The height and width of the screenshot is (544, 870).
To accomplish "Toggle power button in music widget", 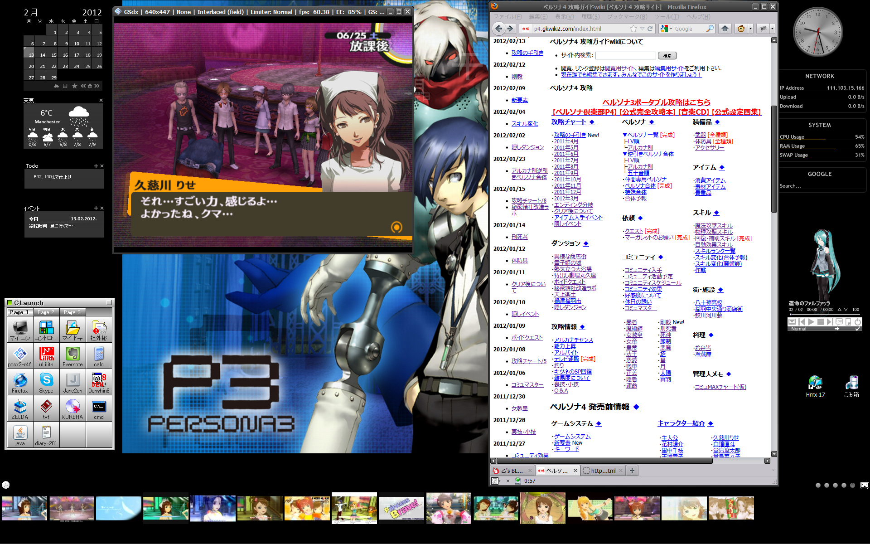I will pyautogui.click(x=857, y=321).
